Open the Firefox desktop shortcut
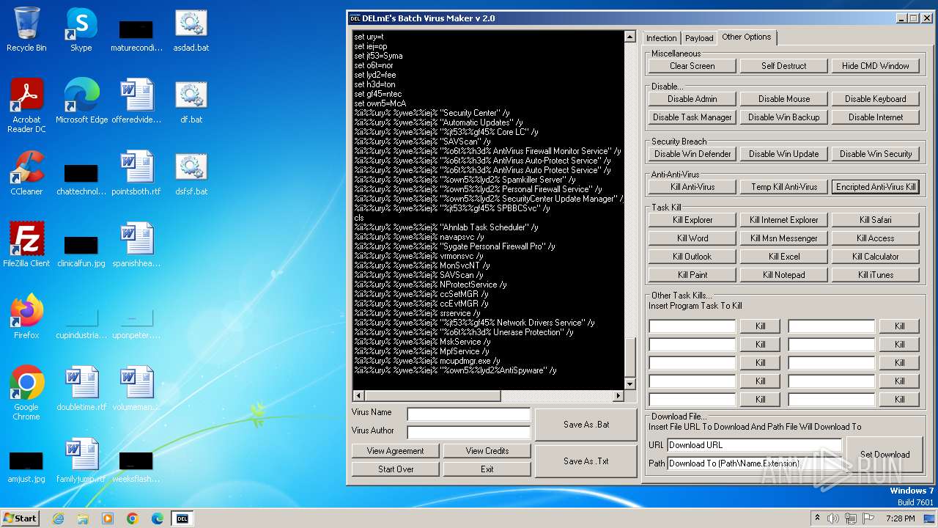 26,316
